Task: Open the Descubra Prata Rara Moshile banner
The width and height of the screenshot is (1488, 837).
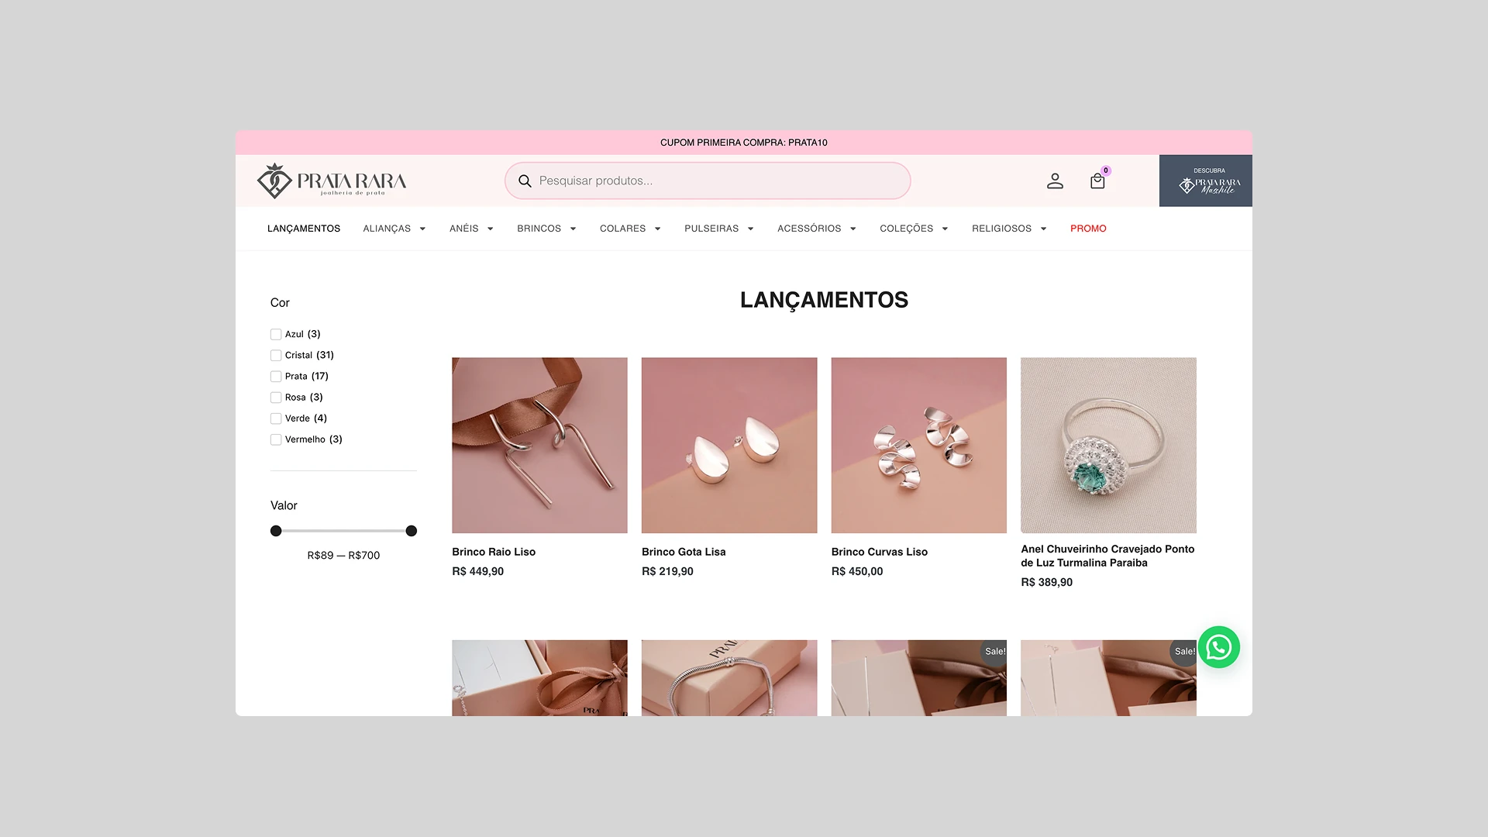Action: (1205, 181)
